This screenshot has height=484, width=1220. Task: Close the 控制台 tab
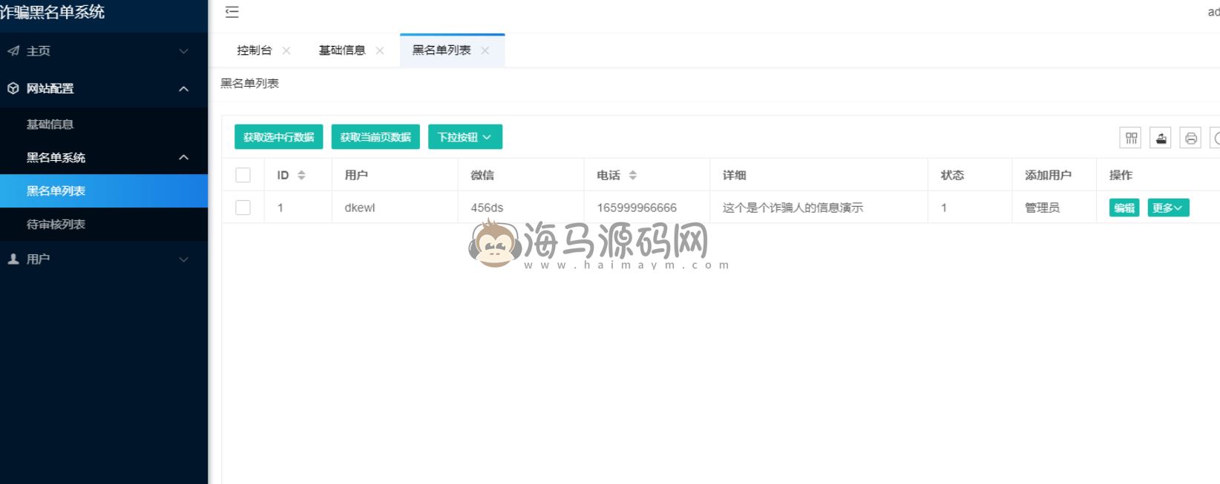coord(286,50)
